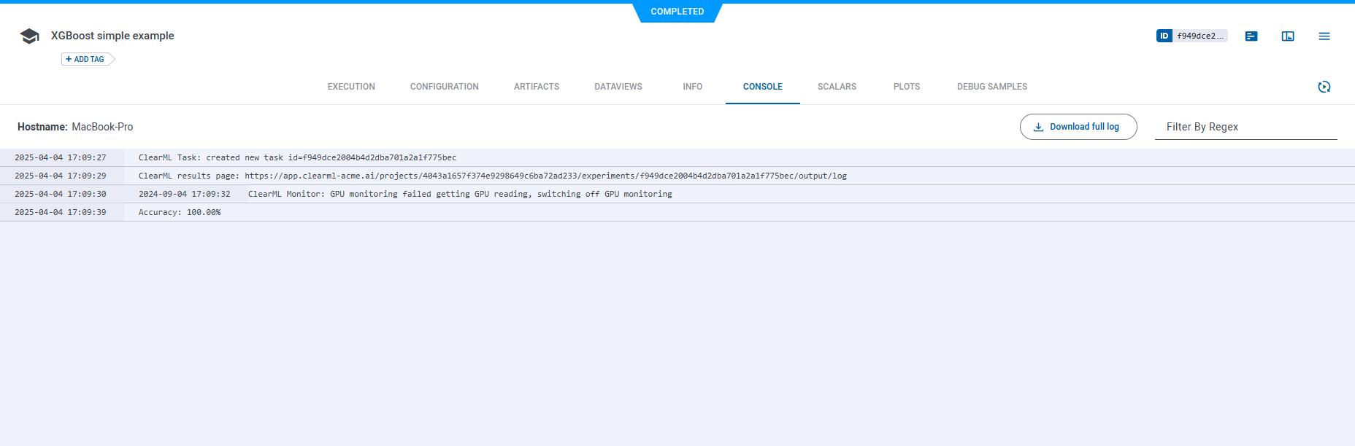Open the Debug Samples tab
This screenshot has height=446, width=1355.
tap(991, 87)
